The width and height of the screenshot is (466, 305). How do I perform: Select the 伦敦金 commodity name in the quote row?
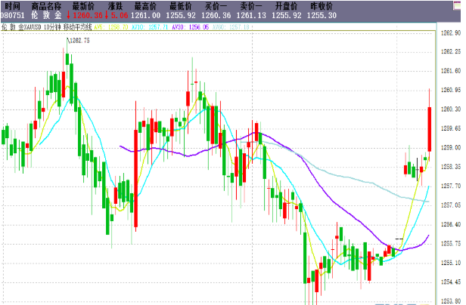coord(48,14)
